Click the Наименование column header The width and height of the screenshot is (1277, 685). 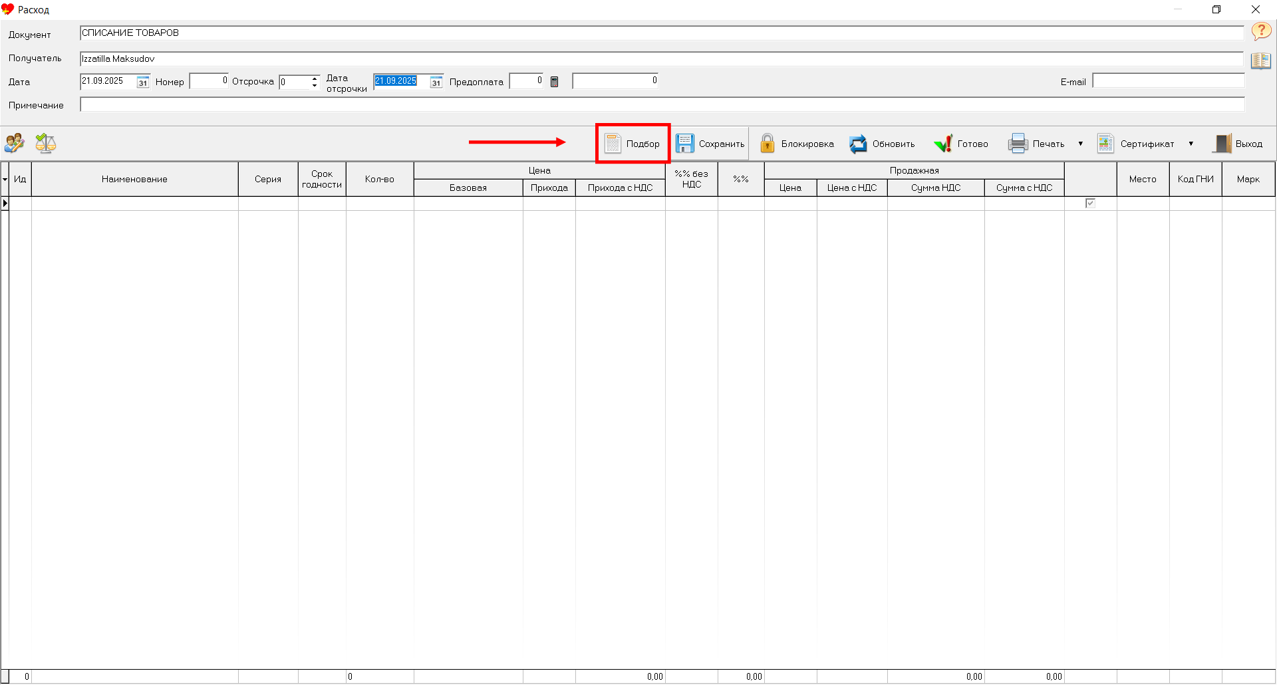point(134,179)
